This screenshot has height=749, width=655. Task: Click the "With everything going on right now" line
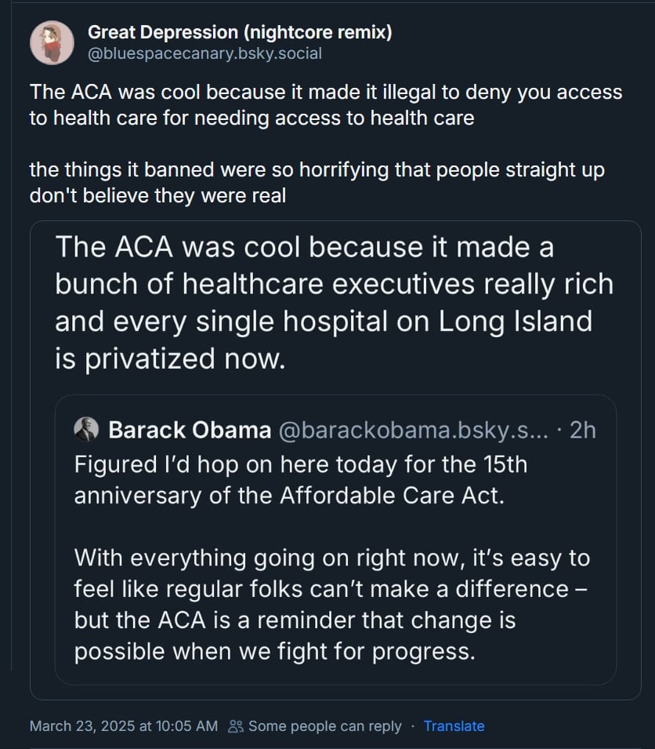tap(332, 558)
